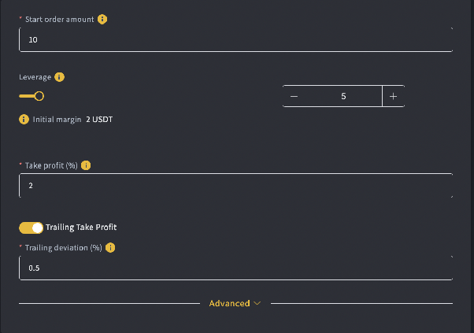This screenshot has height=333, width=474.
Task: Click the leverage value box showing 5
Action: 343,96
